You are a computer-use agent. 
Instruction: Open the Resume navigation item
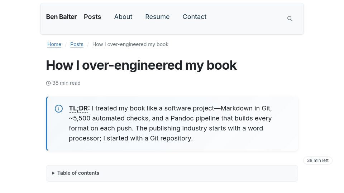(157, 17)
